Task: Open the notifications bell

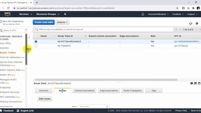Action: 143,14
